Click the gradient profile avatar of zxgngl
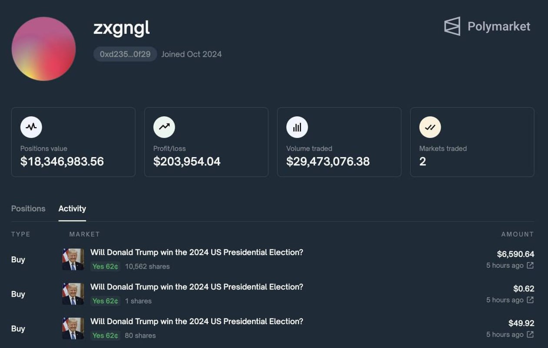 pyautogui.click(x=43, y=49)
